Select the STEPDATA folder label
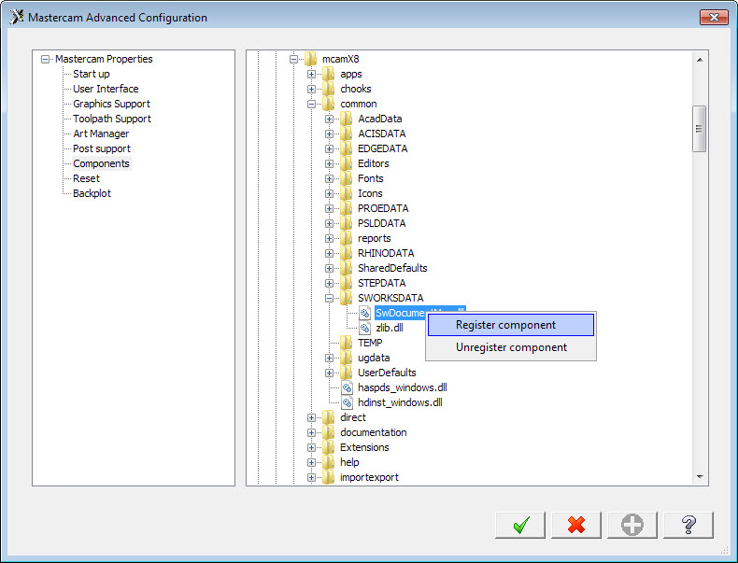This screenshot has width=738, height=563. pos(382,283)
